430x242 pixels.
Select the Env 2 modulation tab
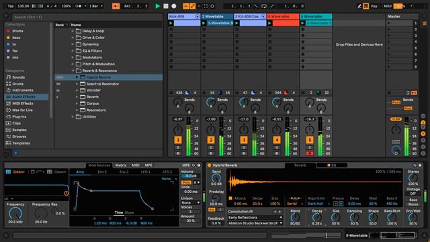[102, 172]
